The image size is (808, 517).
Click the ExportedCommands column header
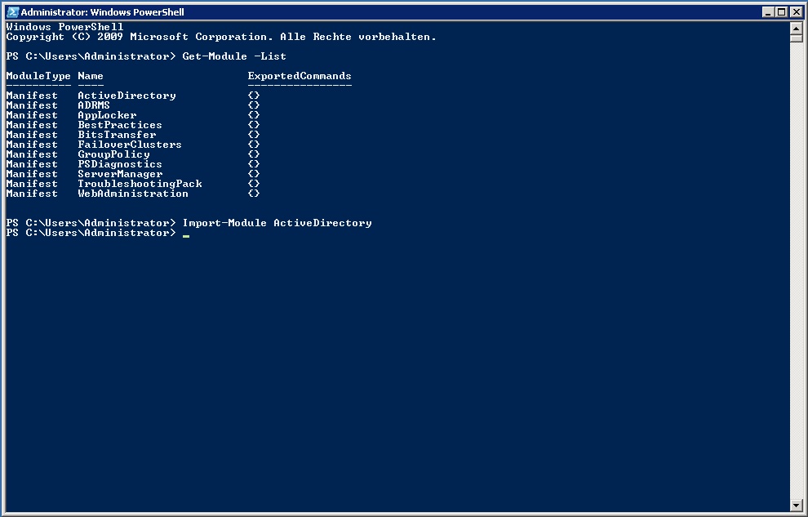tap(299, 75)
